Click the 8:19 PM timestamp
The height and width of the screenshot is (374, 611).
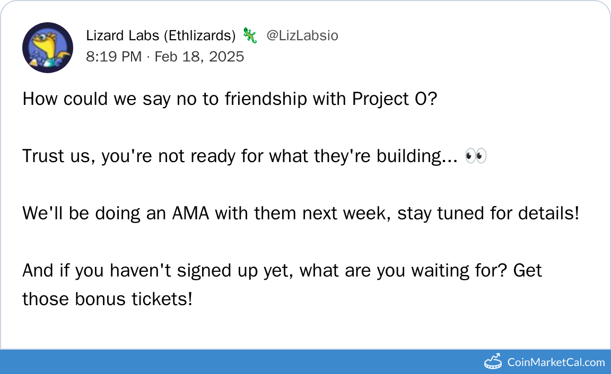point(114,57)
